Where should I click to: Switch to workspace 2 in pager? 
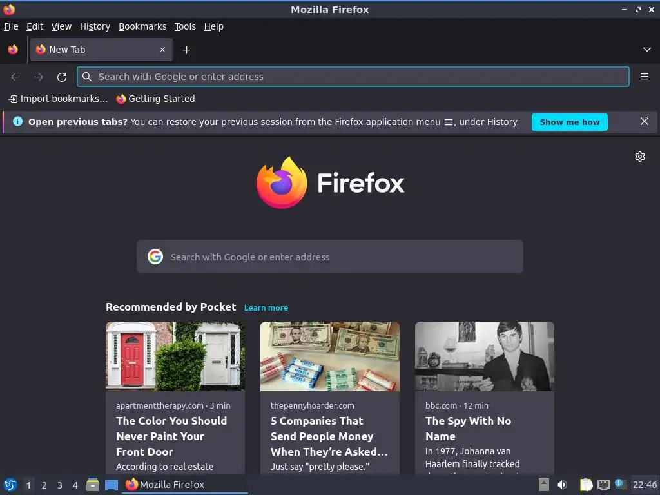coord(44,485)
